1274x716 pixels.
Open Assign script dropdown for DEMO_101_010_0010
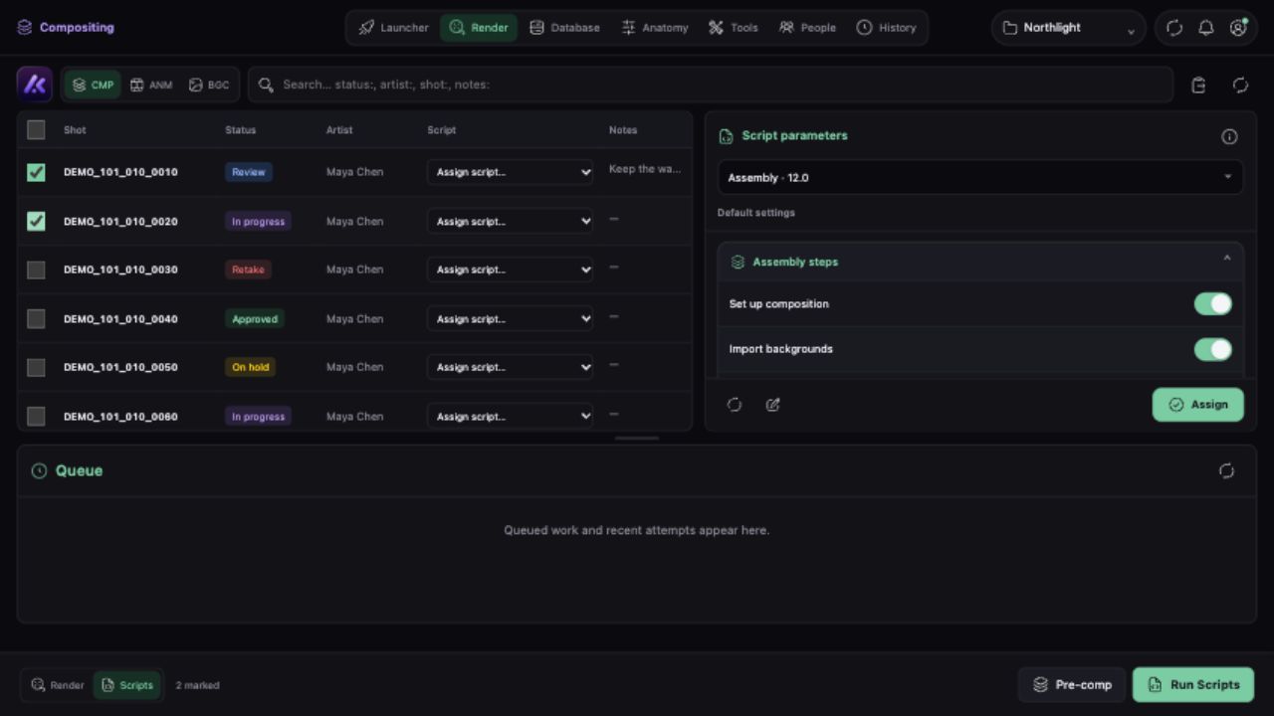(510, 172)
